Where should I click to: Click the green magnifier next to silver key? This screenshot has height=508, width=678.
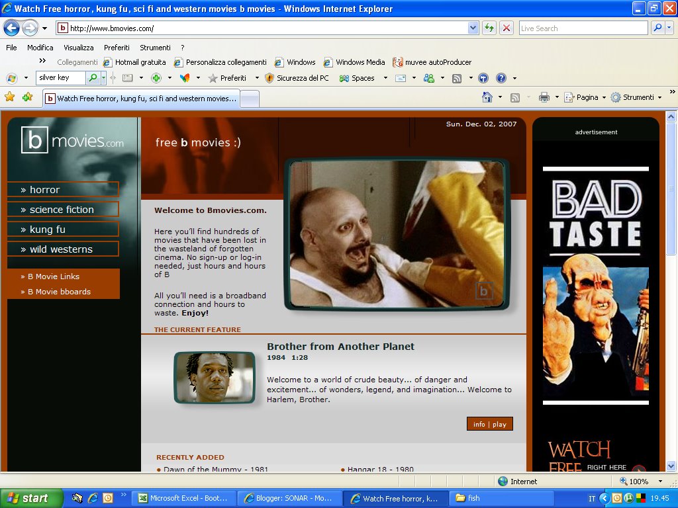click(93, 78)
